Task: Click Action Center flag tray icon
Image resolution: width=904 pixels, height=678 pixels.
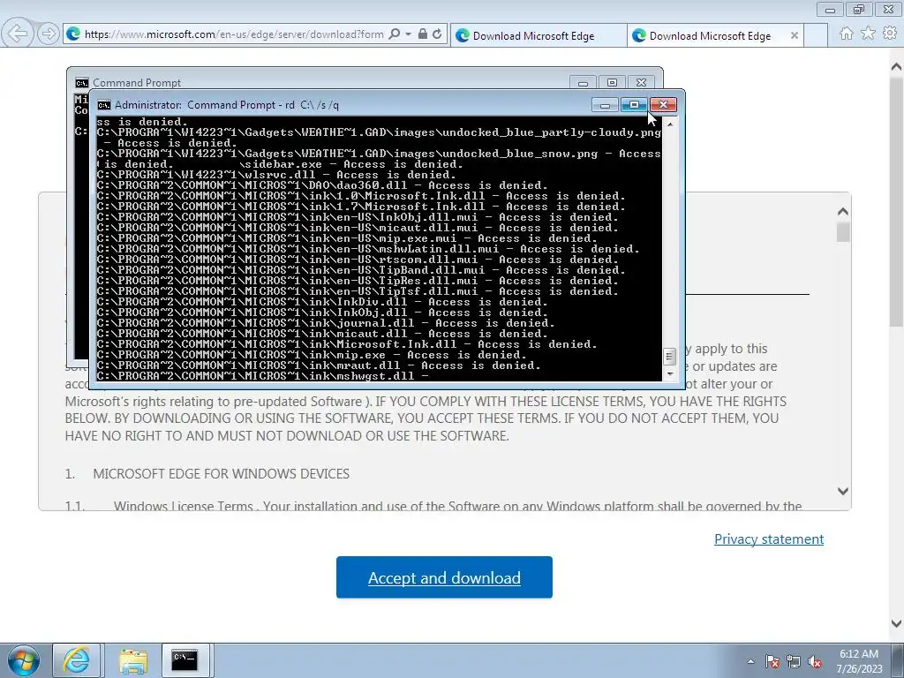Action: pyautogui.click(x=772, y=661)
